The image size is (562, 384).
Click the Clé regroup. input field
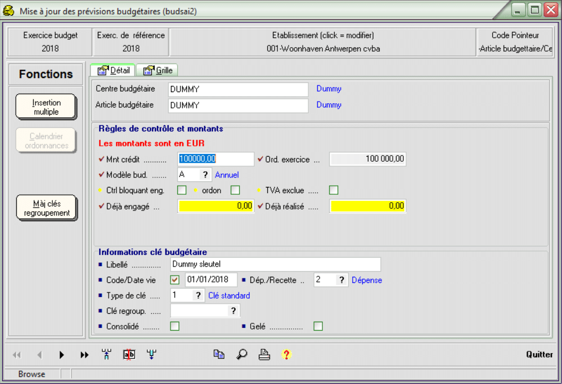pyautogui.click(x=200, y=310)
